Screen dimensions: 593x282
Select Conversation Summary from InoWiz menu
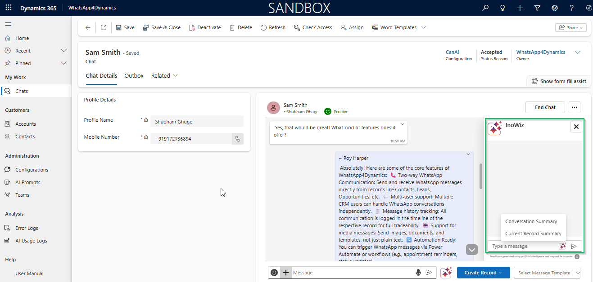(x=531, y=221)
